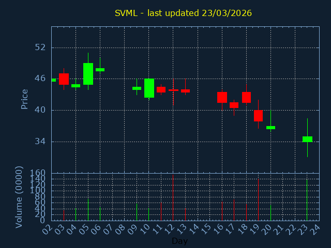Screen dimensions: 331x248
Task: Select the red candlestick on day 19
Action: (x=258, y=116)
